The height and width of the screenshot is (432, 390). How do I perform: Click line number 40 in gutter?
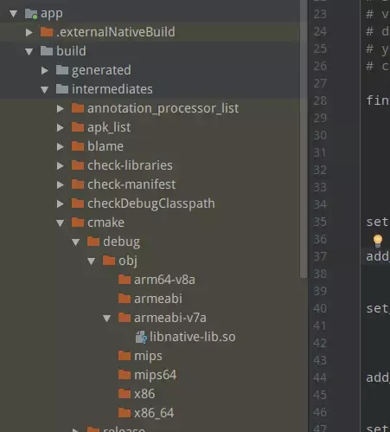(x=320, y=308)
